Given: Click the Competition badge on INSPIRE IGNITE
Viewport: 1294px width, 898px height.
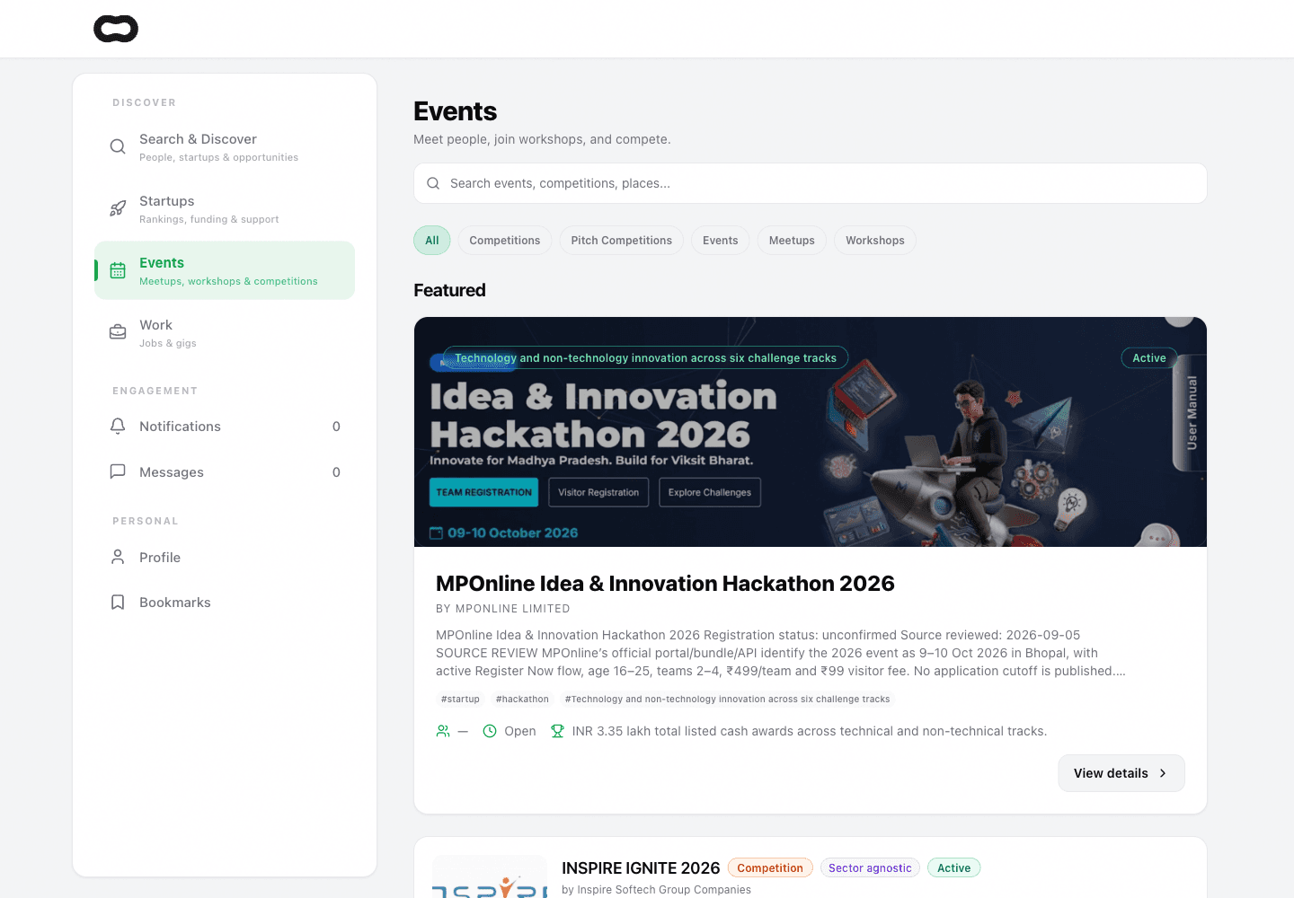Looking at the screenshot, I should coord(770,867).
